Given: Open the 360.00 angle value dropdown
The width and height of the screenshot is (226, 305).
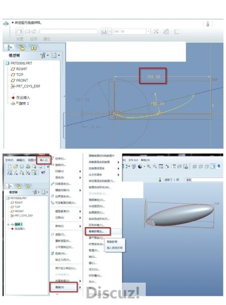Looking at the screenshot, I should tap(148, 32).
